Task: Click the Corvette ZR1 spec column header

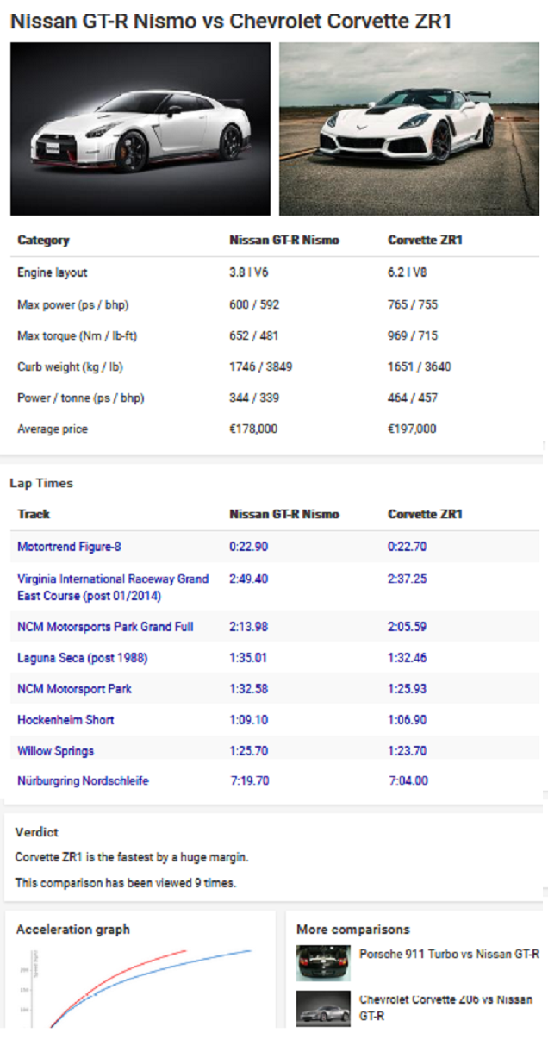Action: [x=426, y=241]
